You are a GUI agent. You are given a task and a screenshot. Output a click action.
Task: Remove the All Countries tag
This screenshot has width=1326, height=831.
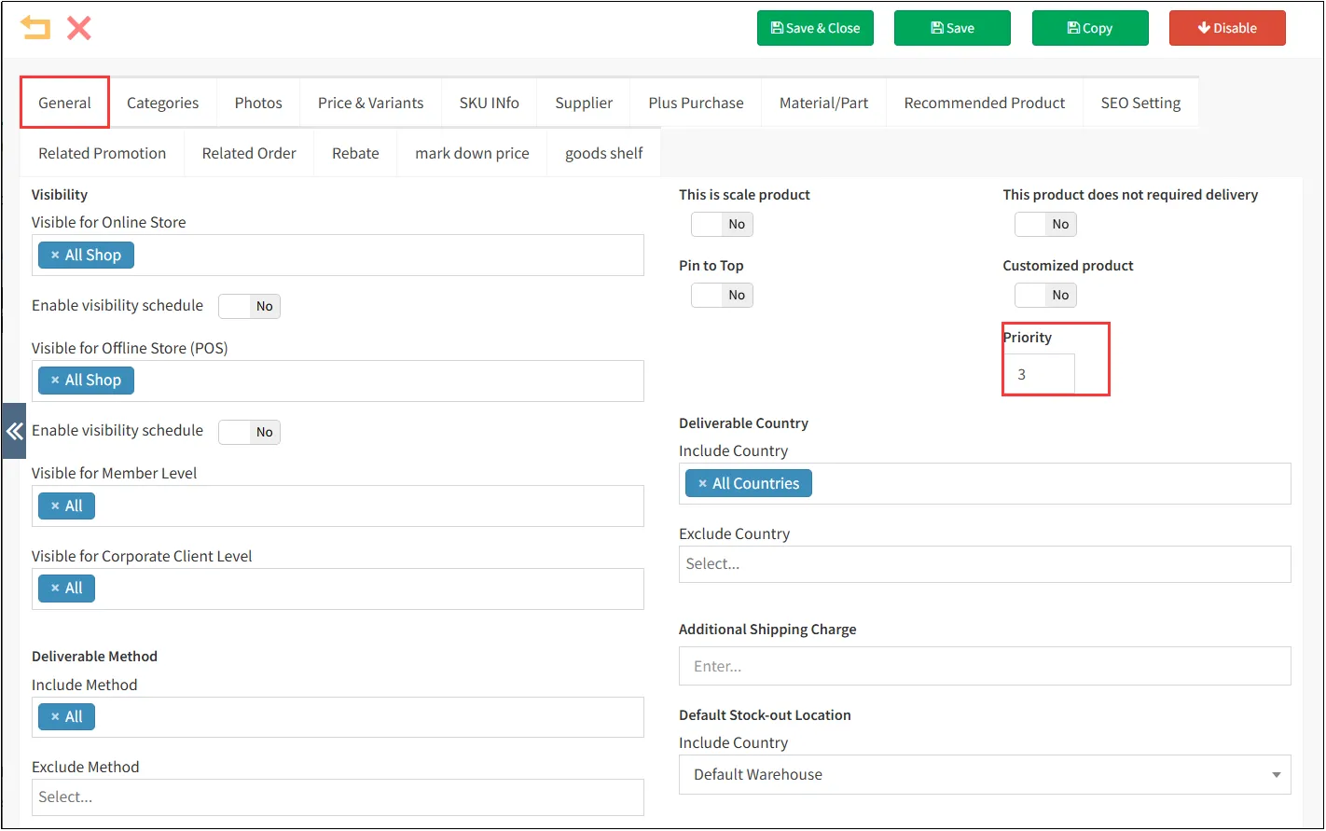point(702,484)
